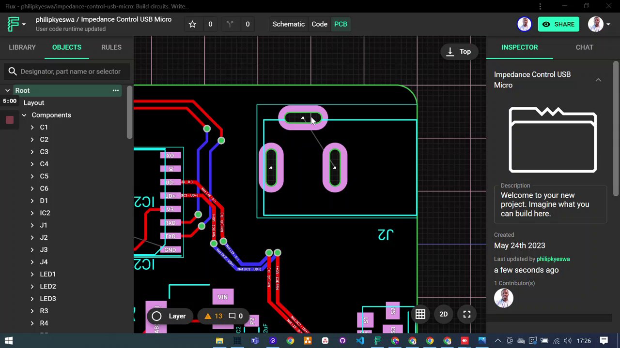Viewport: 620px width, 348px height.
Task: Toggle the grid display icon
Action: 420,315
